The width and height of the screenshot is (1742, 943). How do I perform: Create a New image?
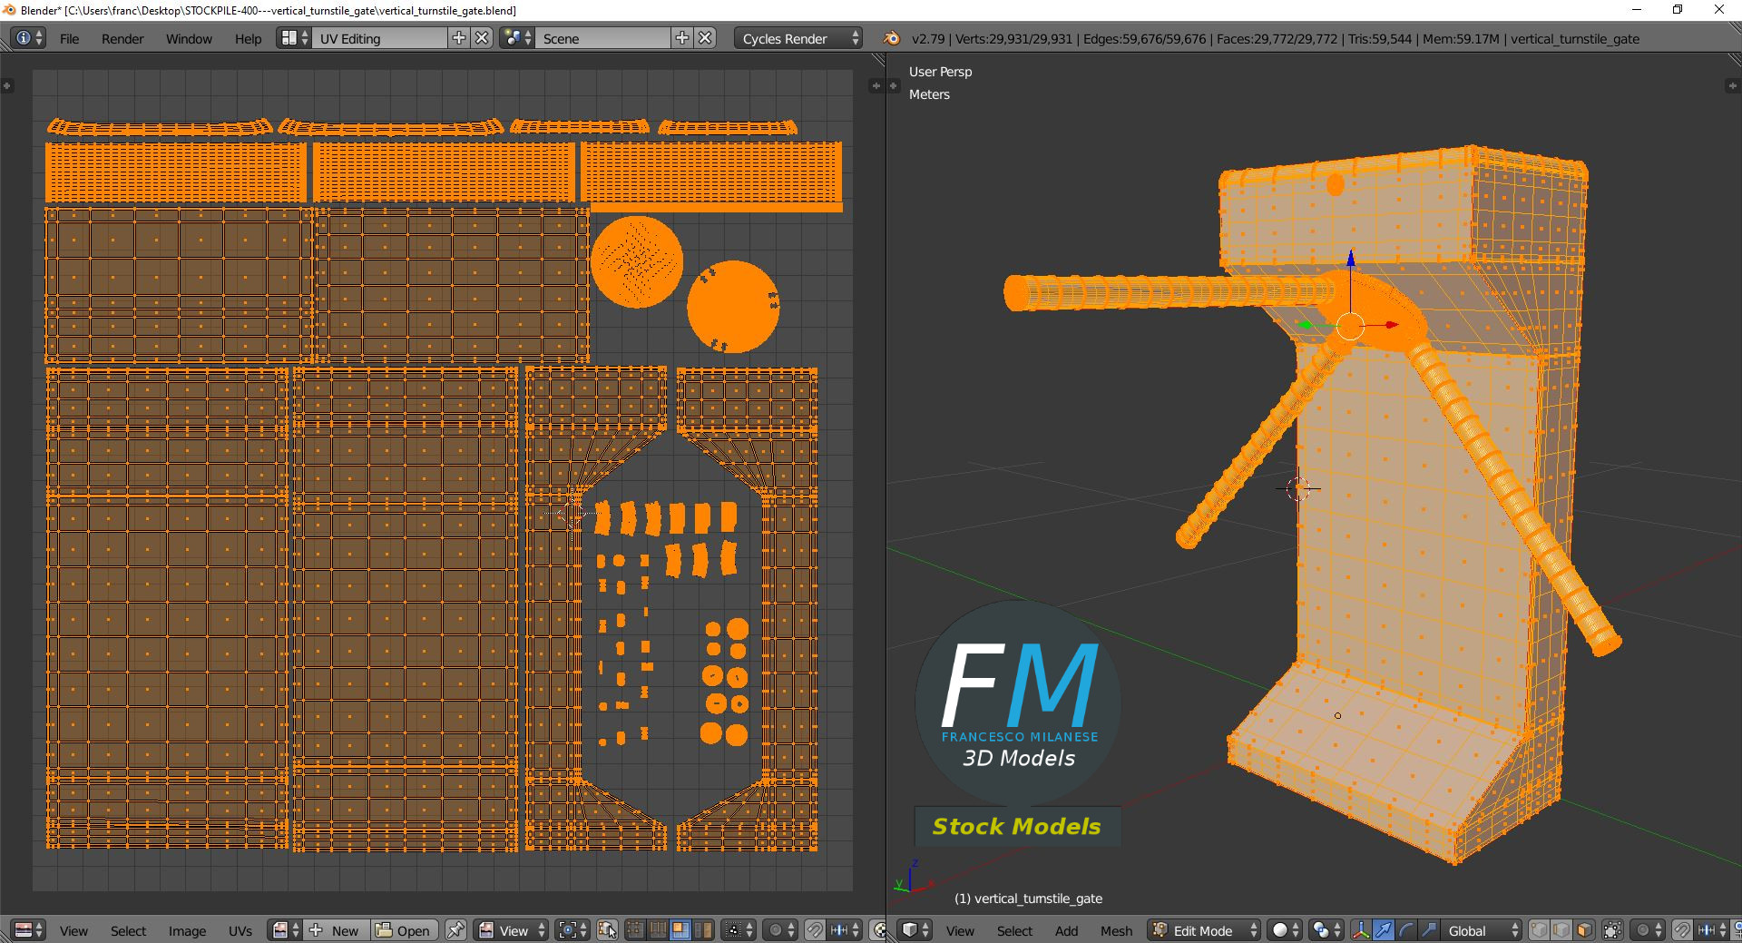336,930
